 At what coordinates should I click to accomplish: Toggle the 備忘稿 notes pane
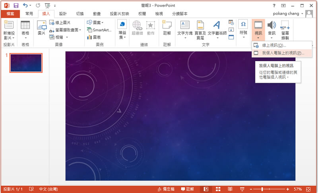(166, 189)
